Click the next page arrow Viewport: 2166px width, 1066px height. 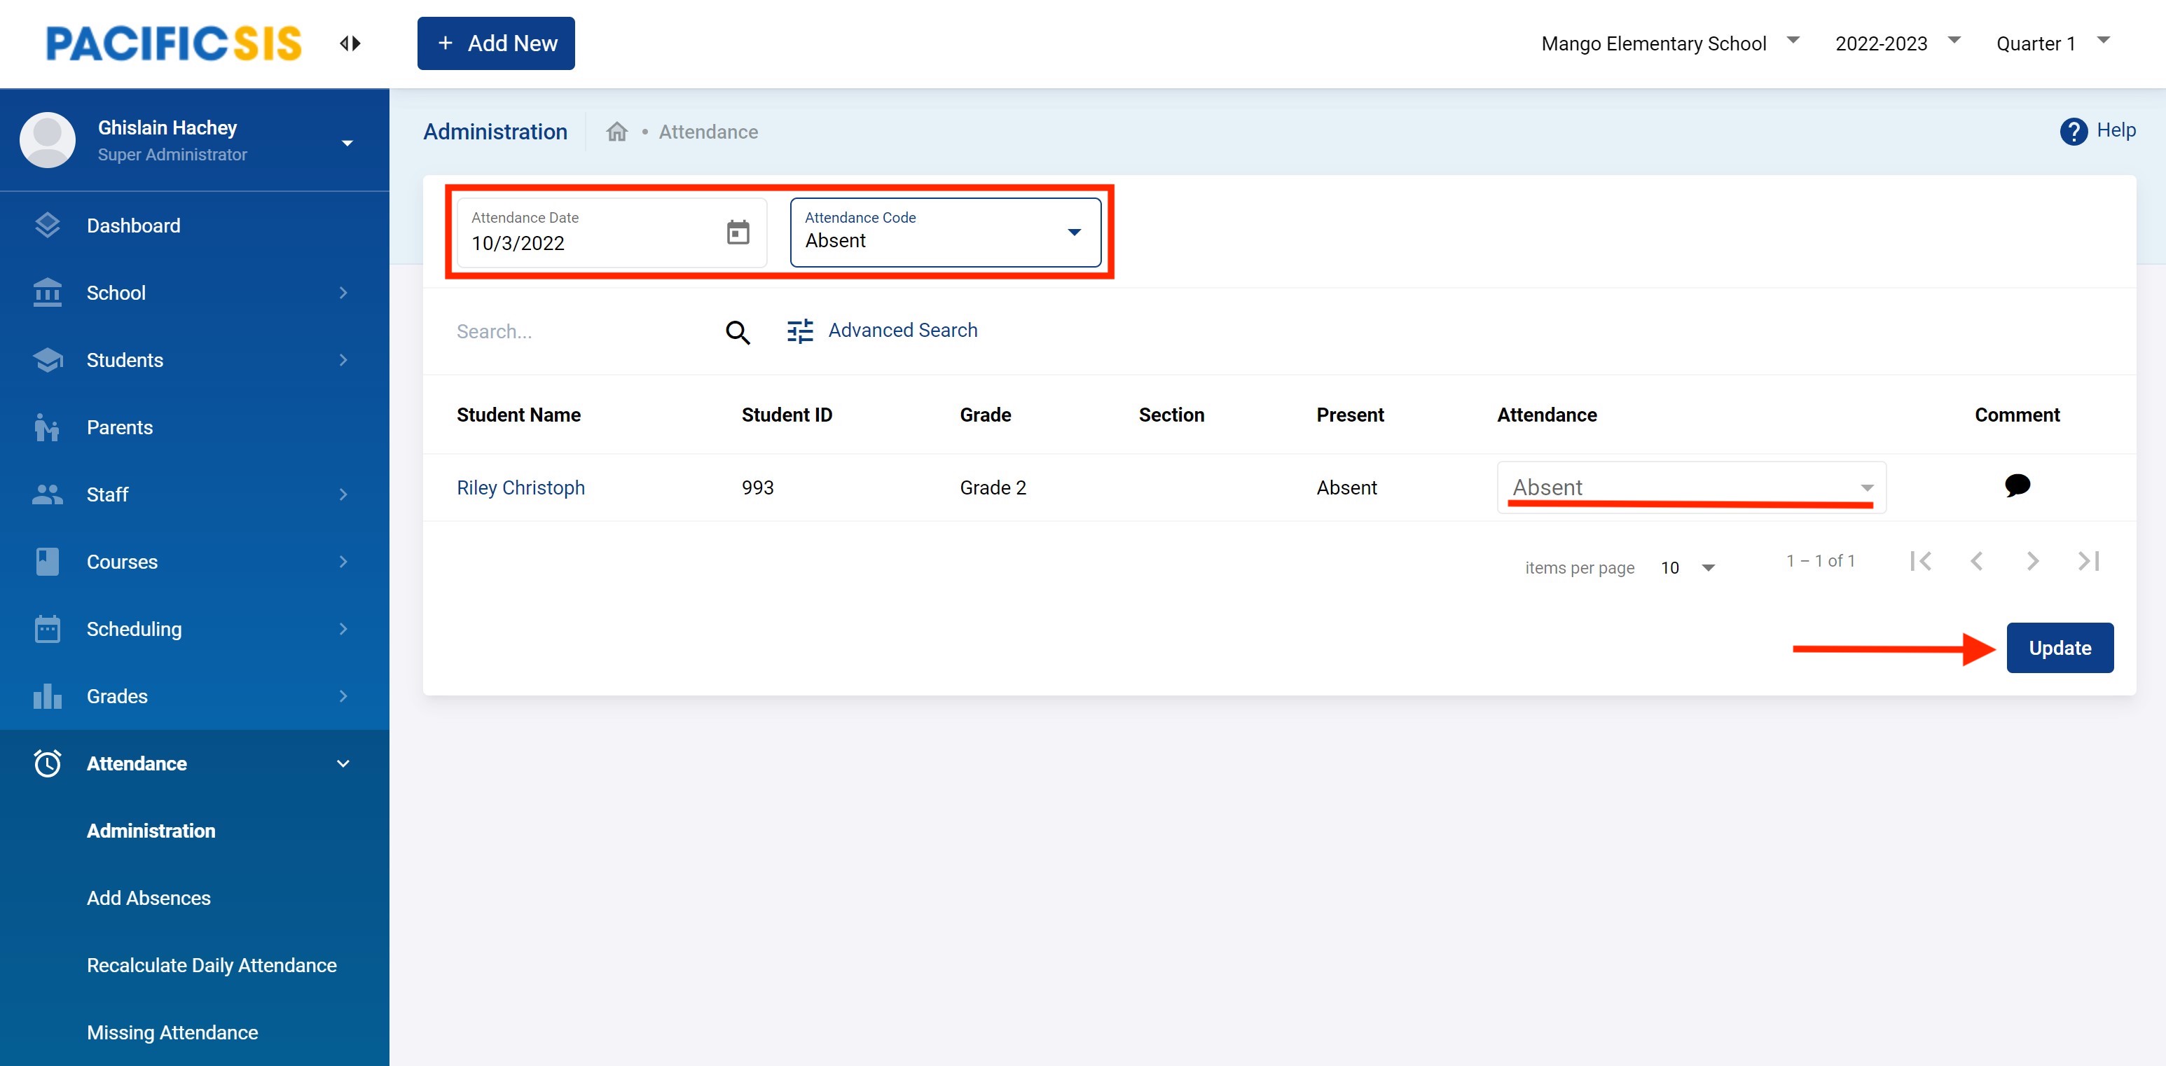coord(2032,561)
